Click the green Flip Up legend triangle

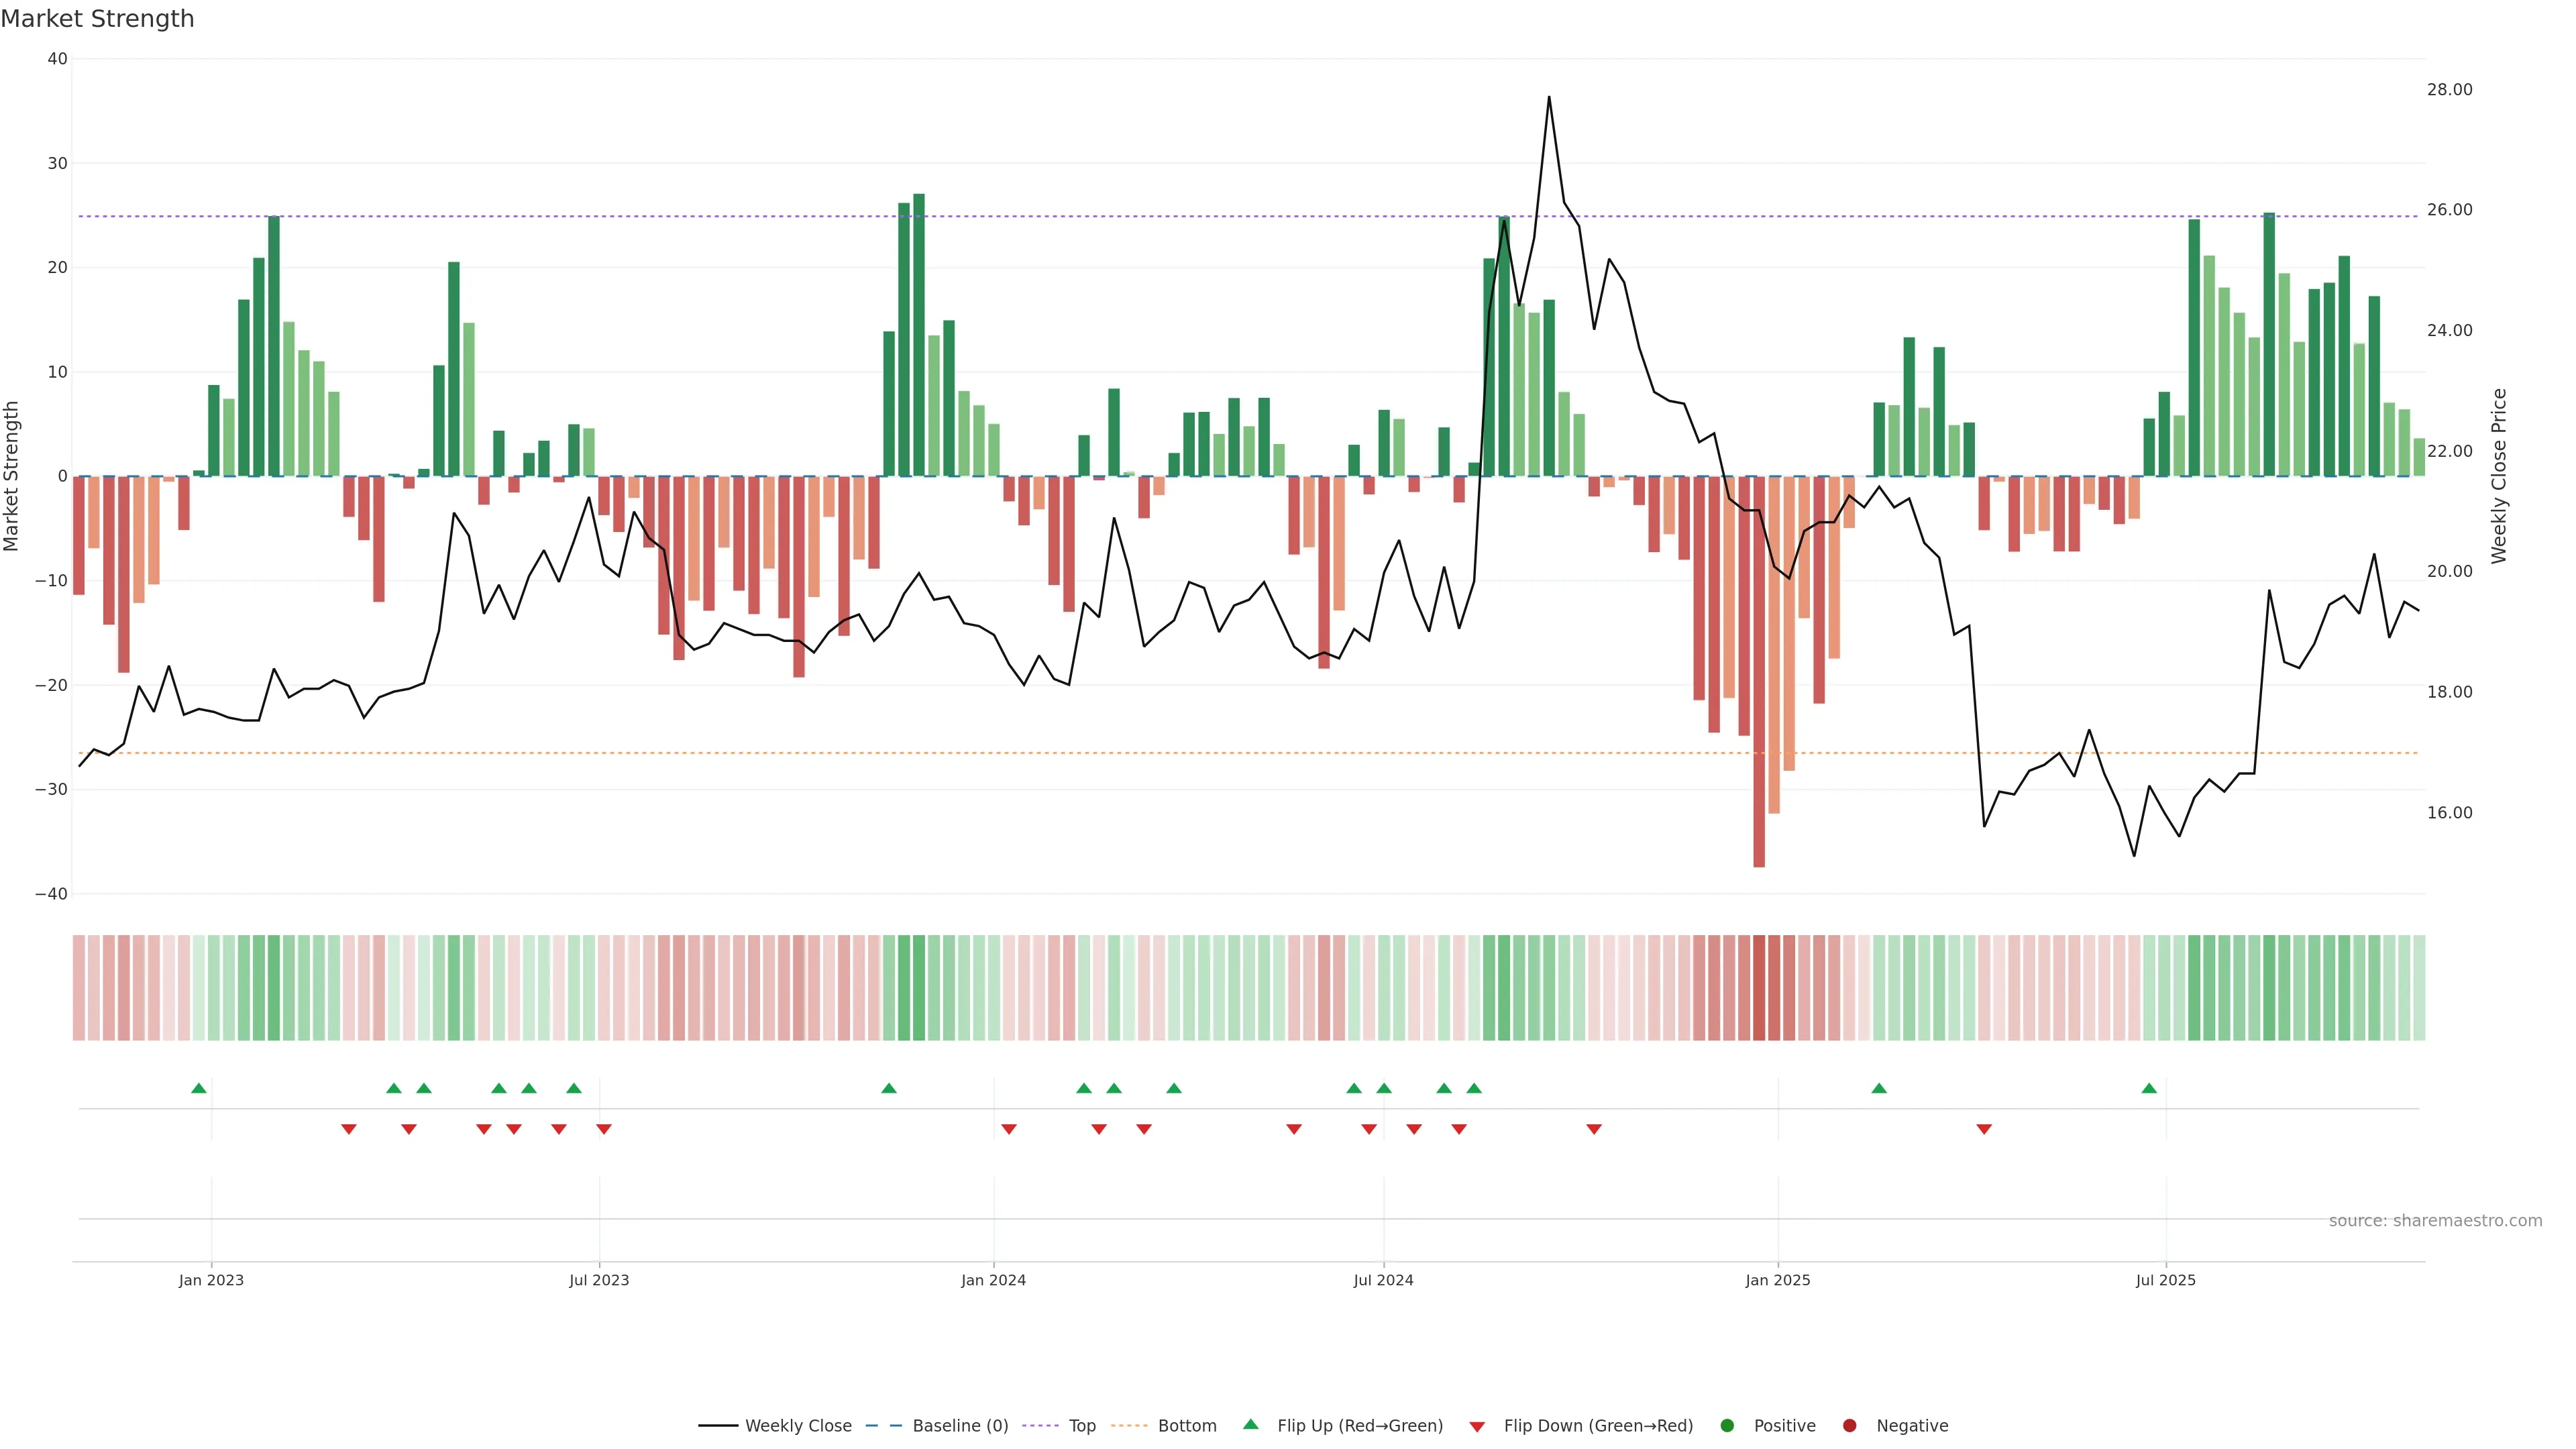click(x=1250, y=1424)
